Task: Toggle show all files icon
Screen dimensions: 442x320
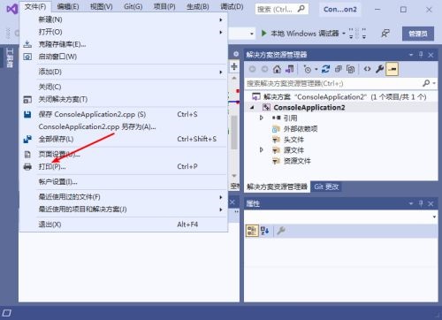Action: [x=350, y=69]
